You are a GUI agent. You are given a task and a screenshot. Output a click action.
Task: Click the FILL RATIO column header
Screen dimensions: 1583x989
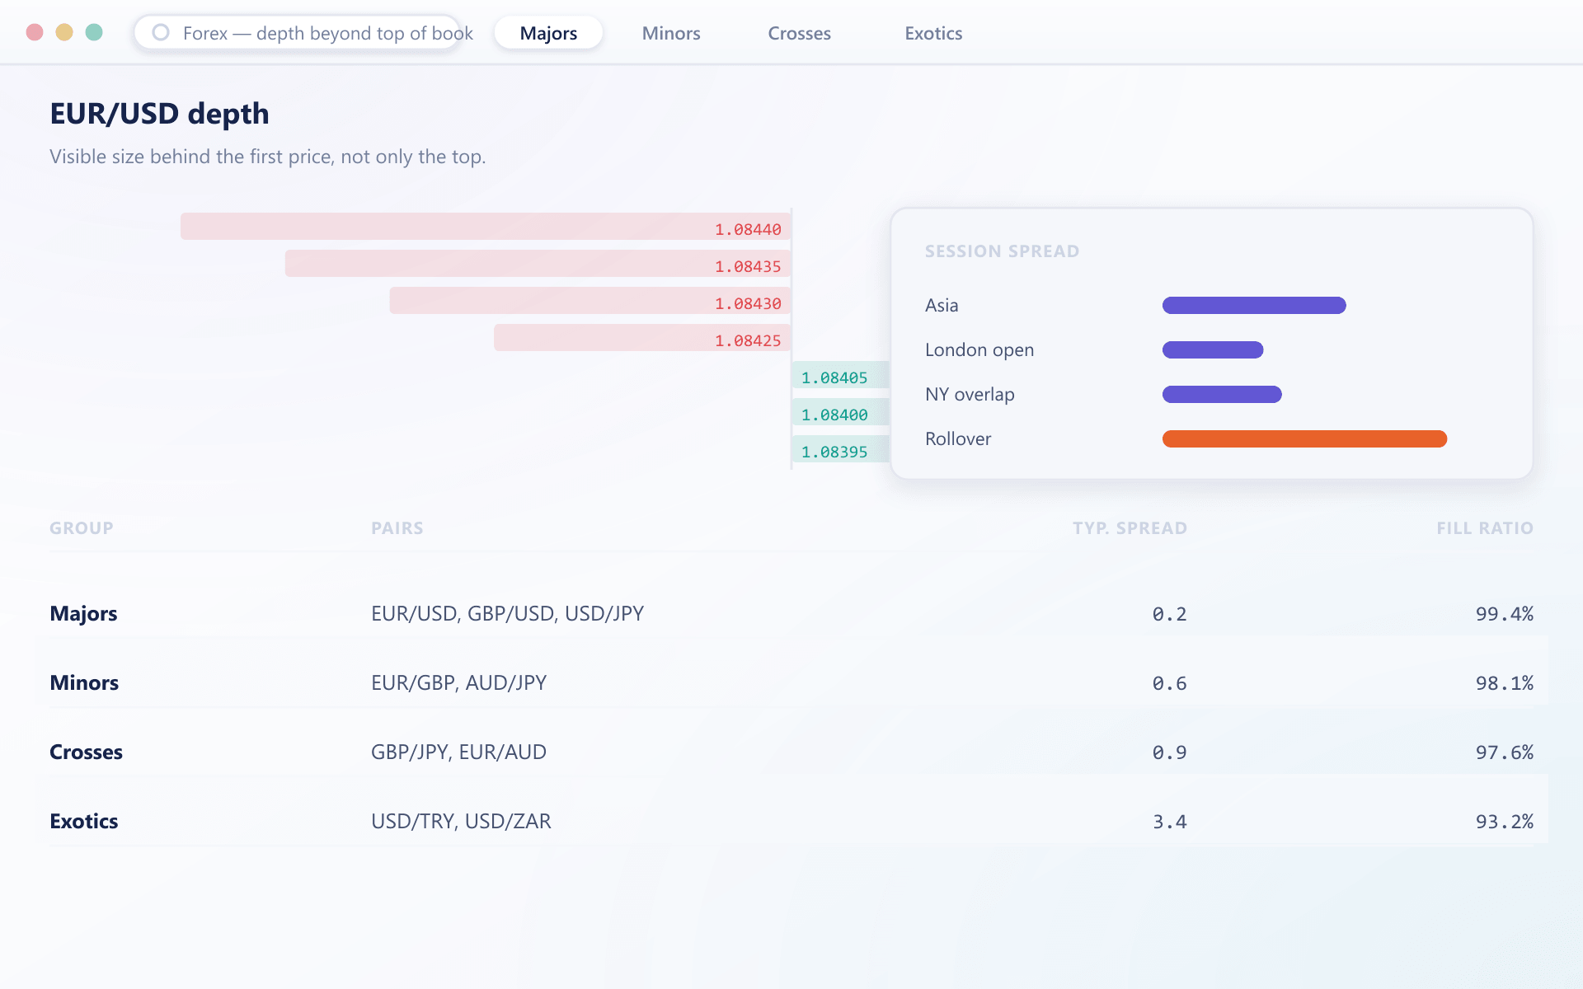1485,528
